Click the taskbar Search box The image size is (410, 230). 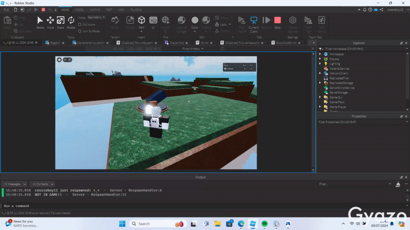(158, 224)
